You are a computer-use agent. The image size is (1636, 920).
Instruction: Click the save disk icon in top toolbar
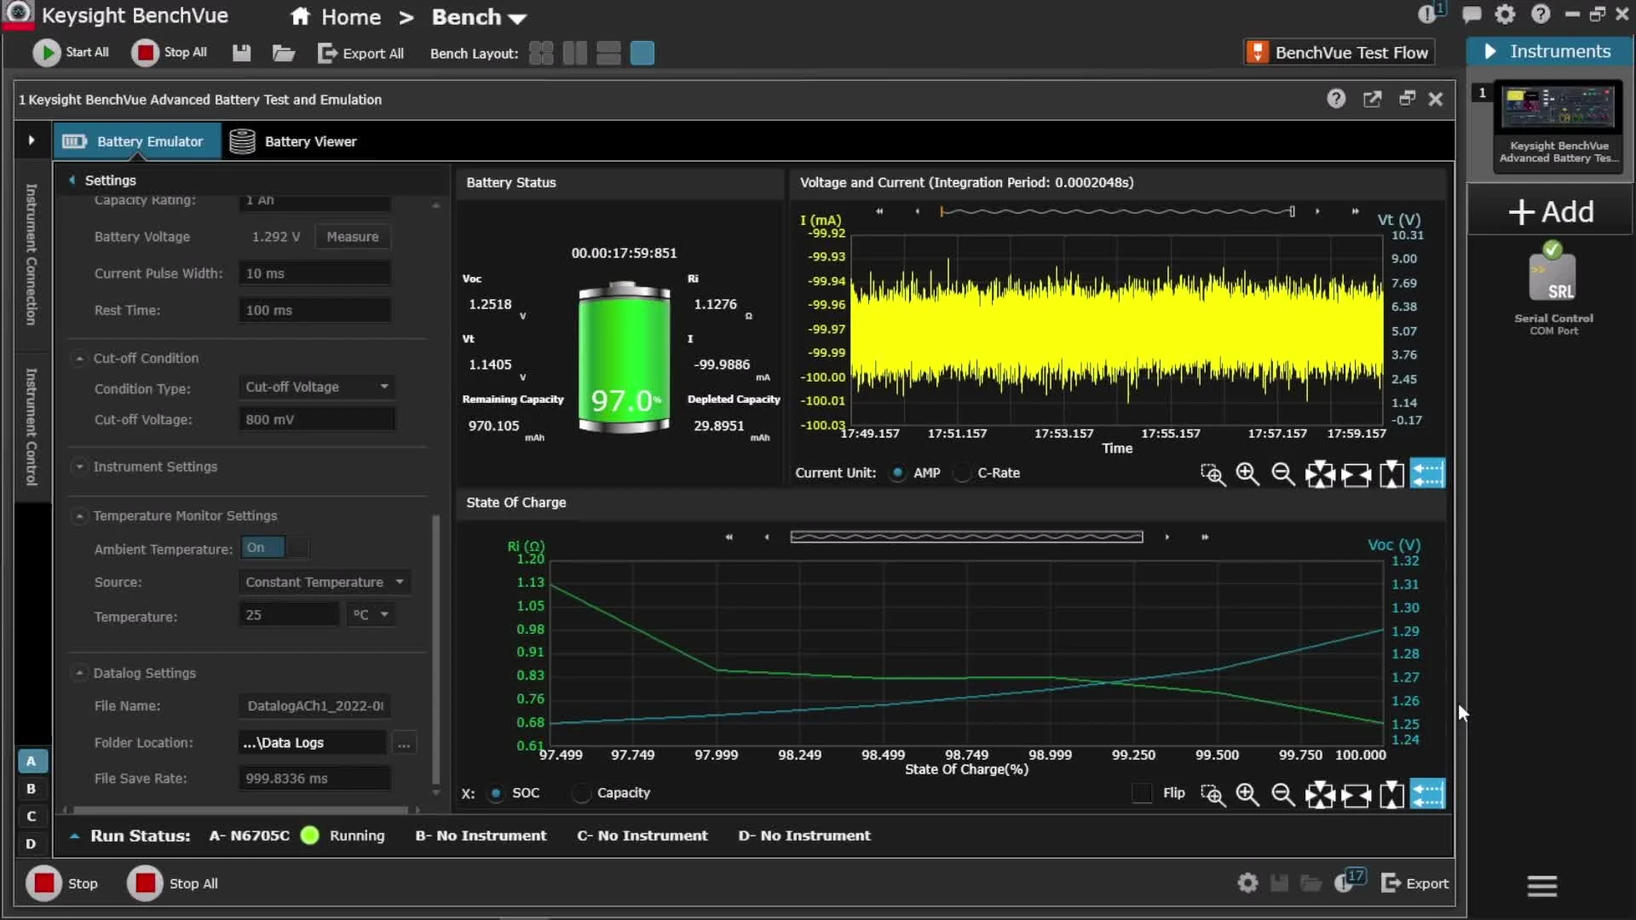pyautogui.click(x=242, y=53)
